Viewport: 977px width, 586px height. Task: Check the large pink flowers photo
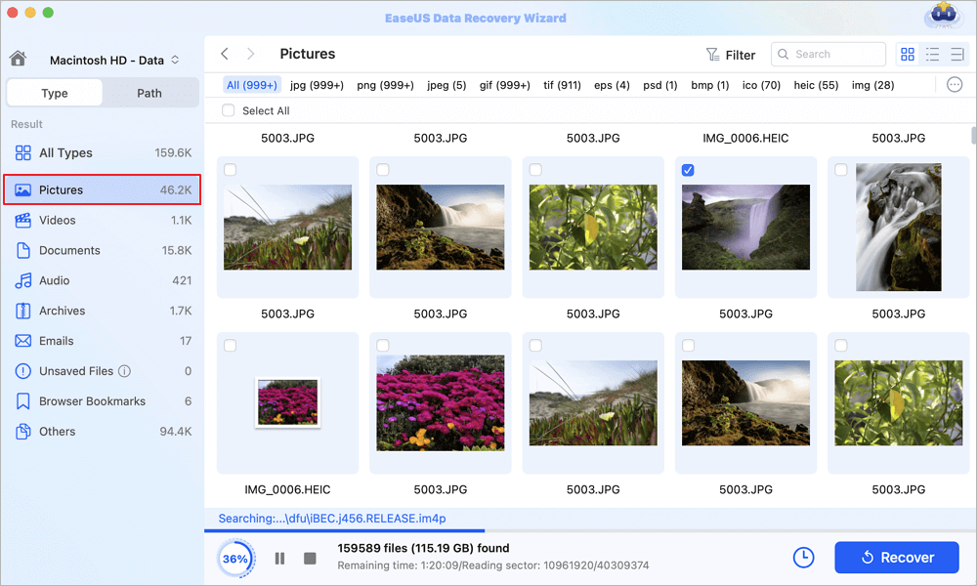click(x=383, y=345)
